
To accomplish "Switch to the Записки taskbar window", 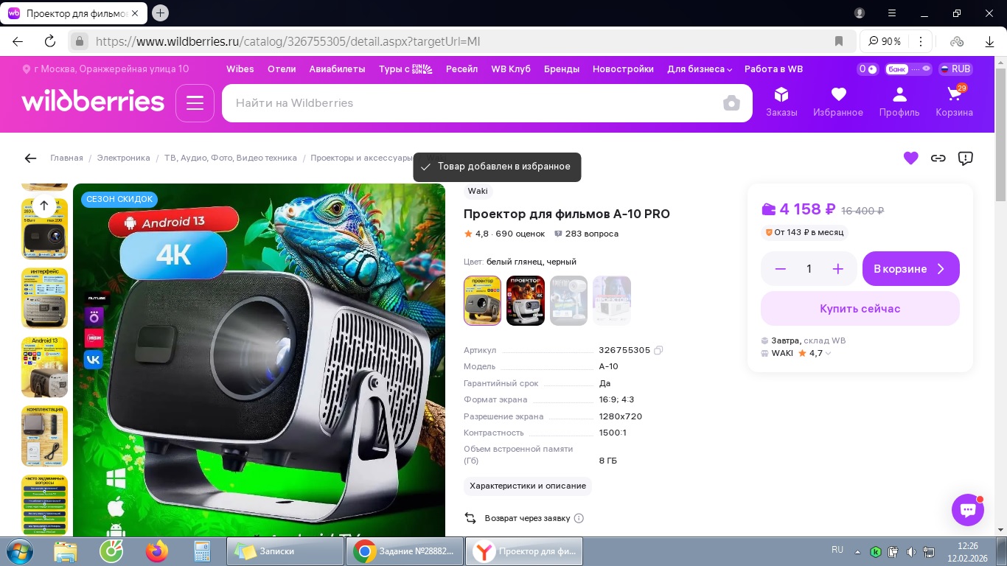I will coord(285,551).
